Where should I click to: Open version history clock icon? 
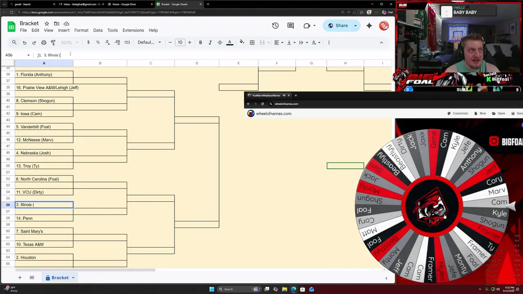click(x=275, y=26)
